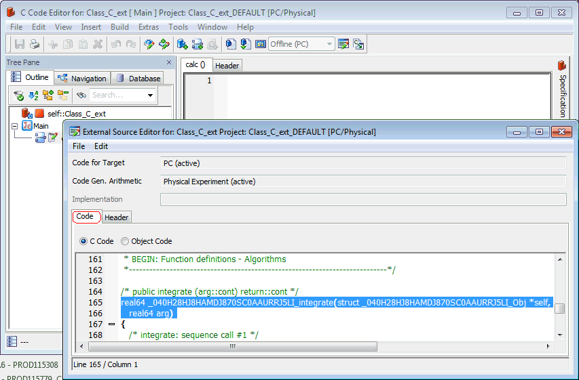579x380 pixels.
Task: Click the vertical scrollbar down arrow in code view
Action: tap(560, 335)
